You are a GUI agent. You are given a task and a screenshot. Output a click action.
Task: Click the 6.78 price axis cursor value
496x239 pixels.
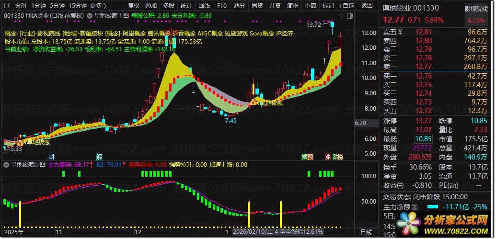pyautogui.click(x=360, y=123)
